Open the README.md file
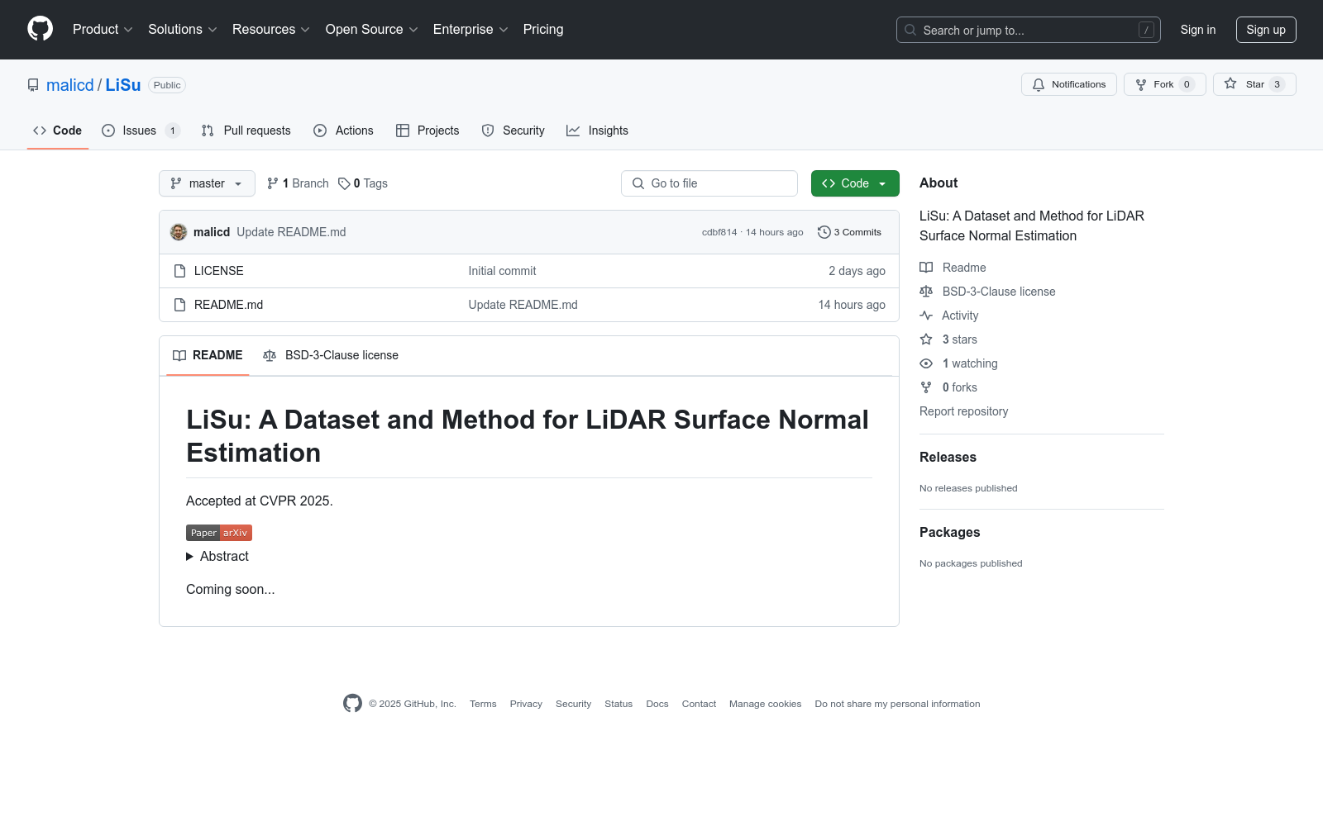 [229, 305]
